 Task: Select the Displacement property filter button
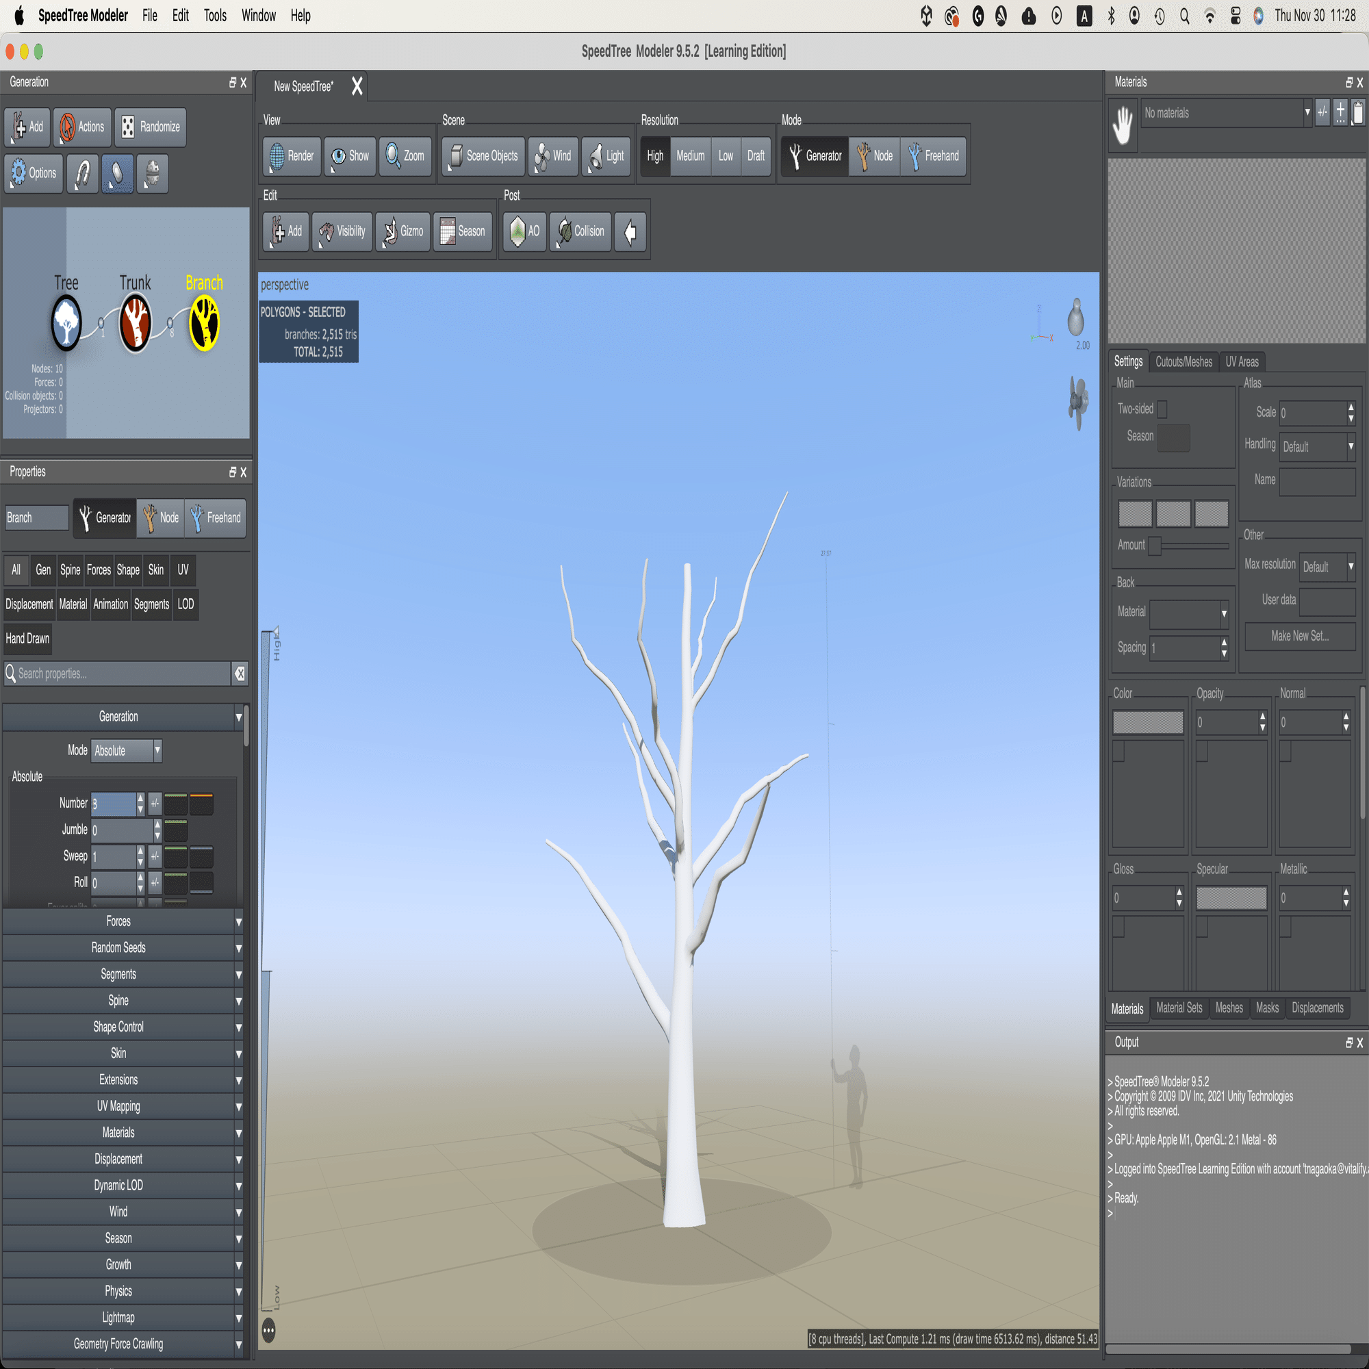coord(29,604)
